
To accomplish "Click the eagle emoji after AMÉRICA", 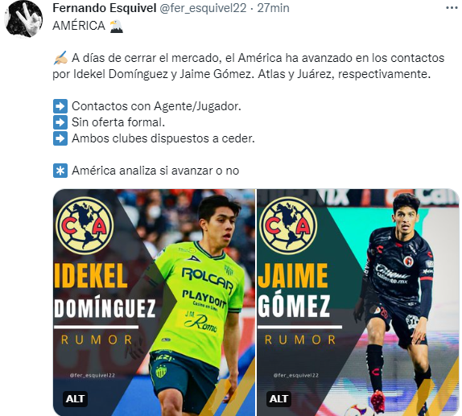I will coord(116,26).
